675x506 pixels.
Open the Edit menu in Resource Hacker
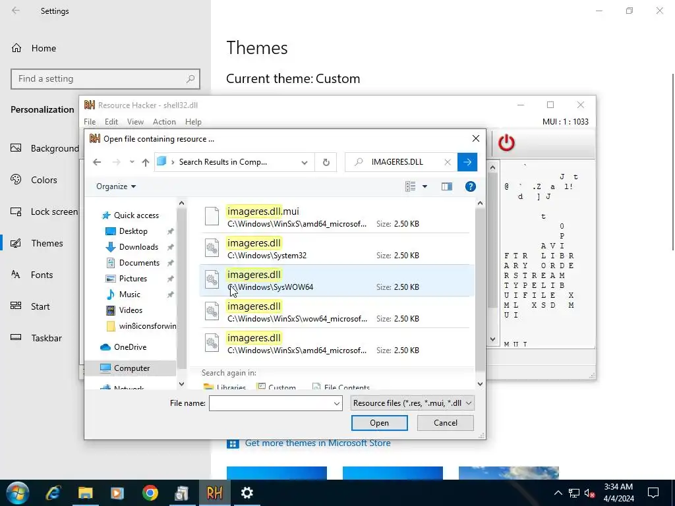(111, 122)
